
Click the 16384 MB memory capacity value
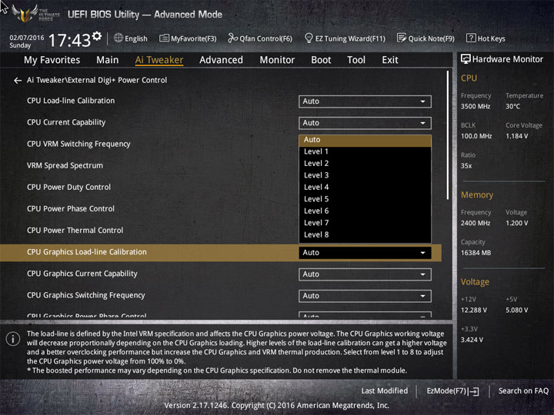pos(476,253)
